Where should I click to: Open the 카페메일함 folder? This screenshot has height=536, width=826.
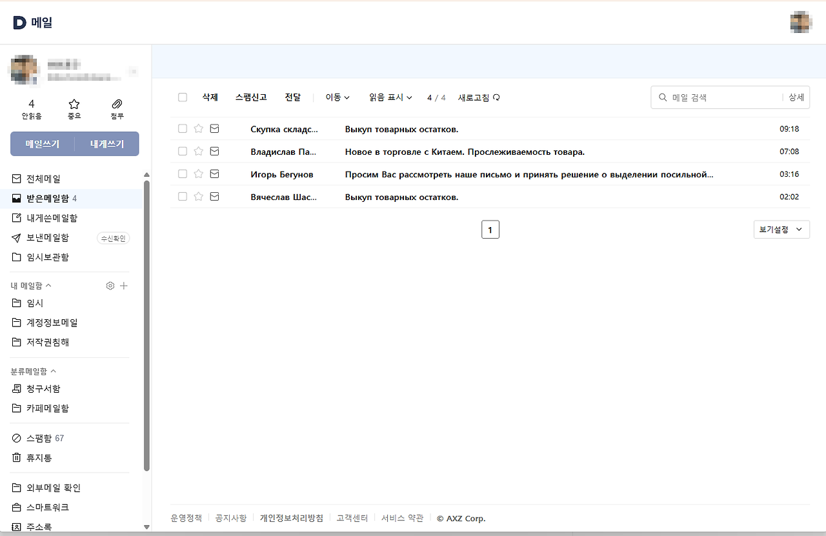tap(48, 408)
